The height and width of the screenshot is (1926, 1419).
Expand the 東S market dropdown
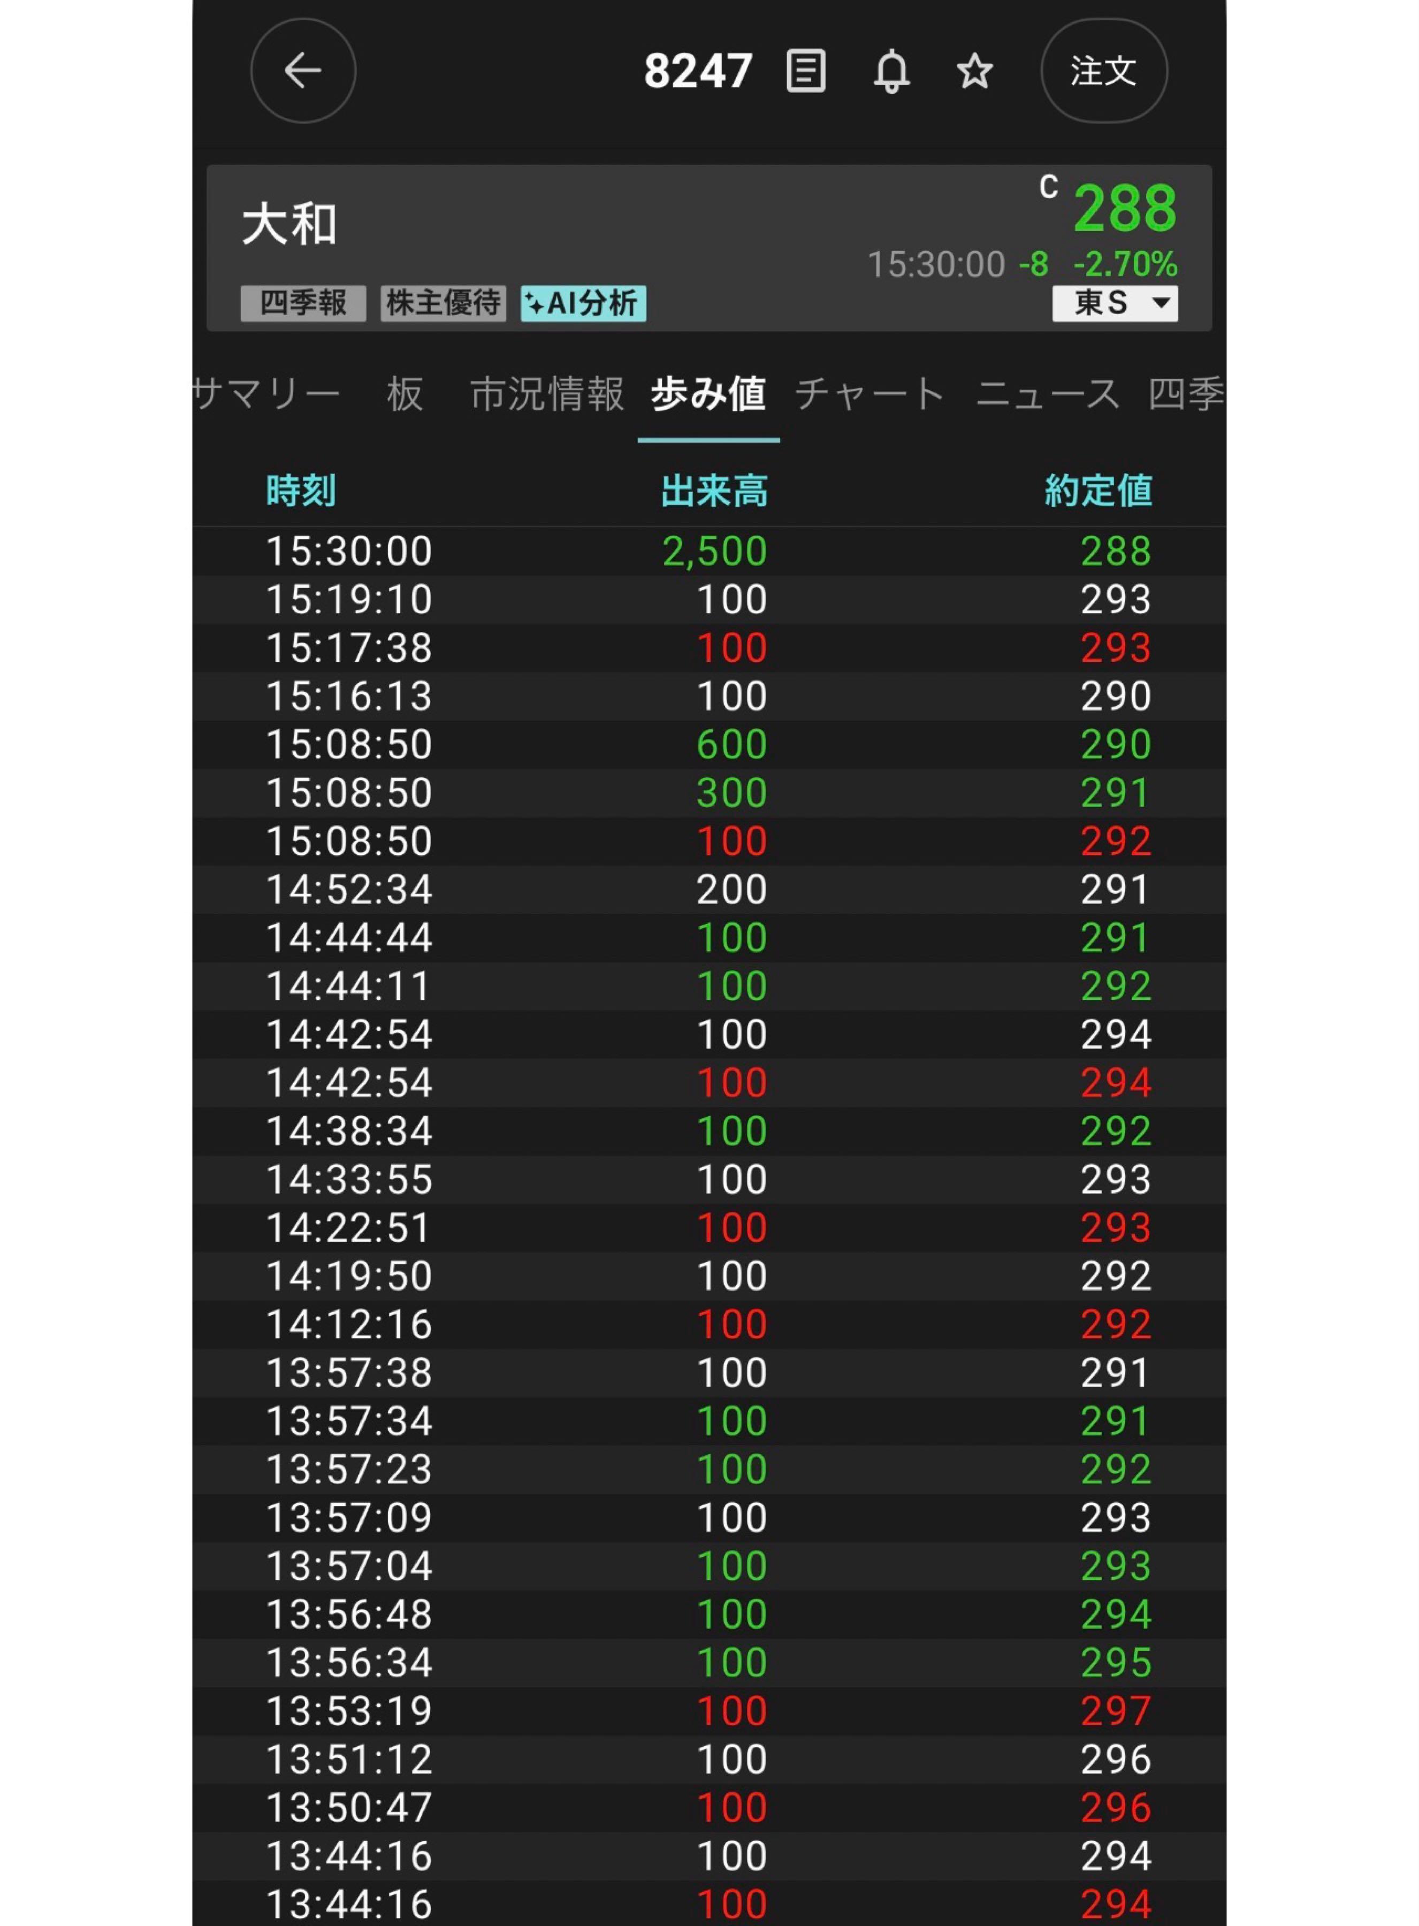click(x=1115, y=303)
